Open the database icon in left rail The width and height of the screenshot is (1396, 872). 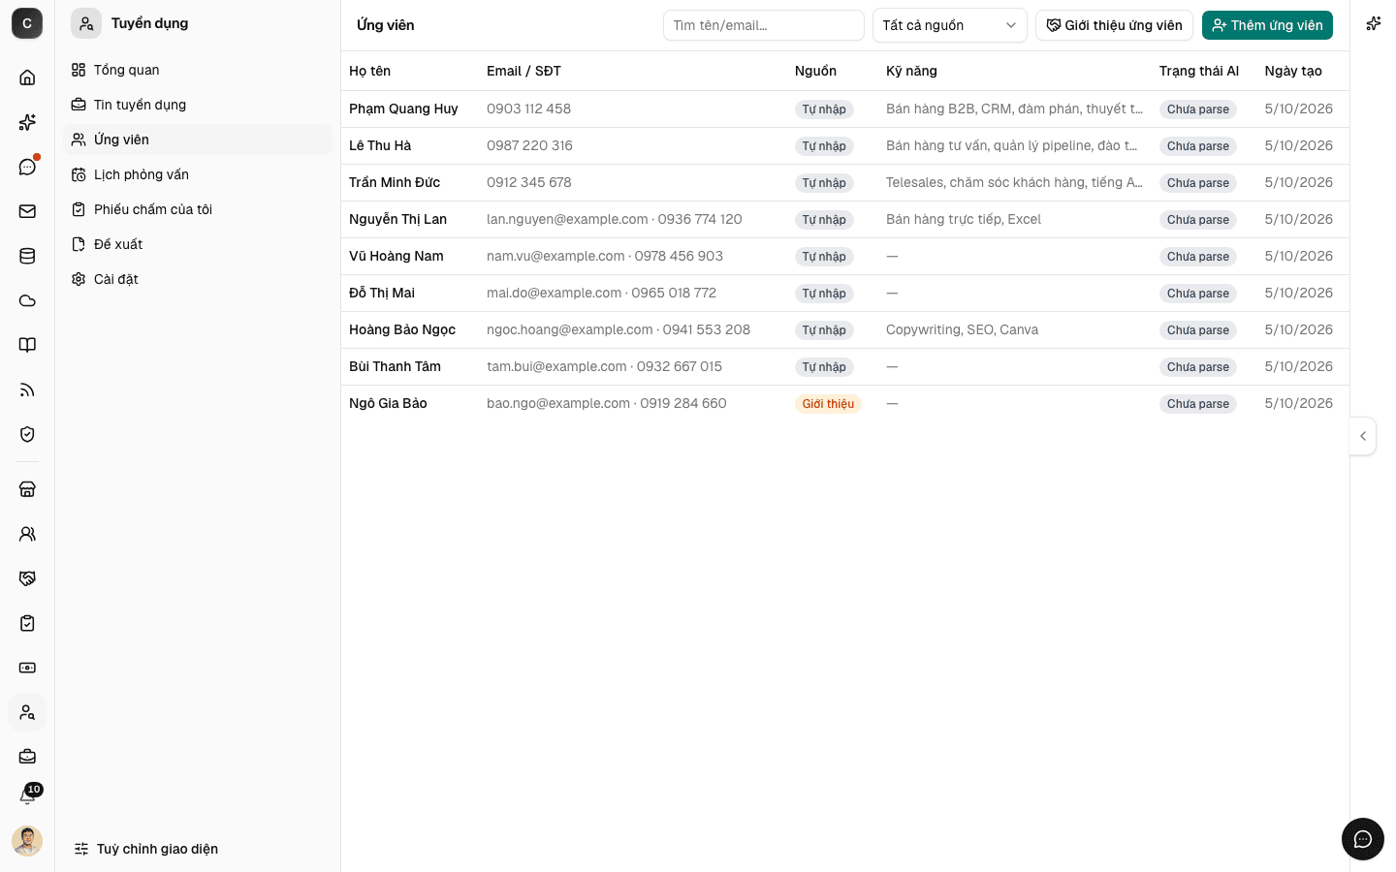(27, 256)
